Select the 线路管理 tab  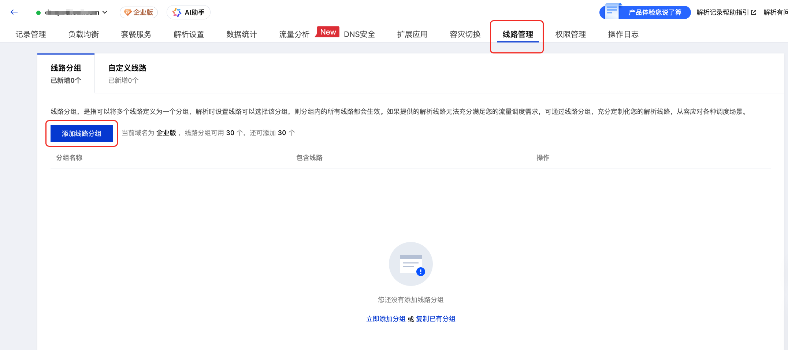(x=518, y=34)
